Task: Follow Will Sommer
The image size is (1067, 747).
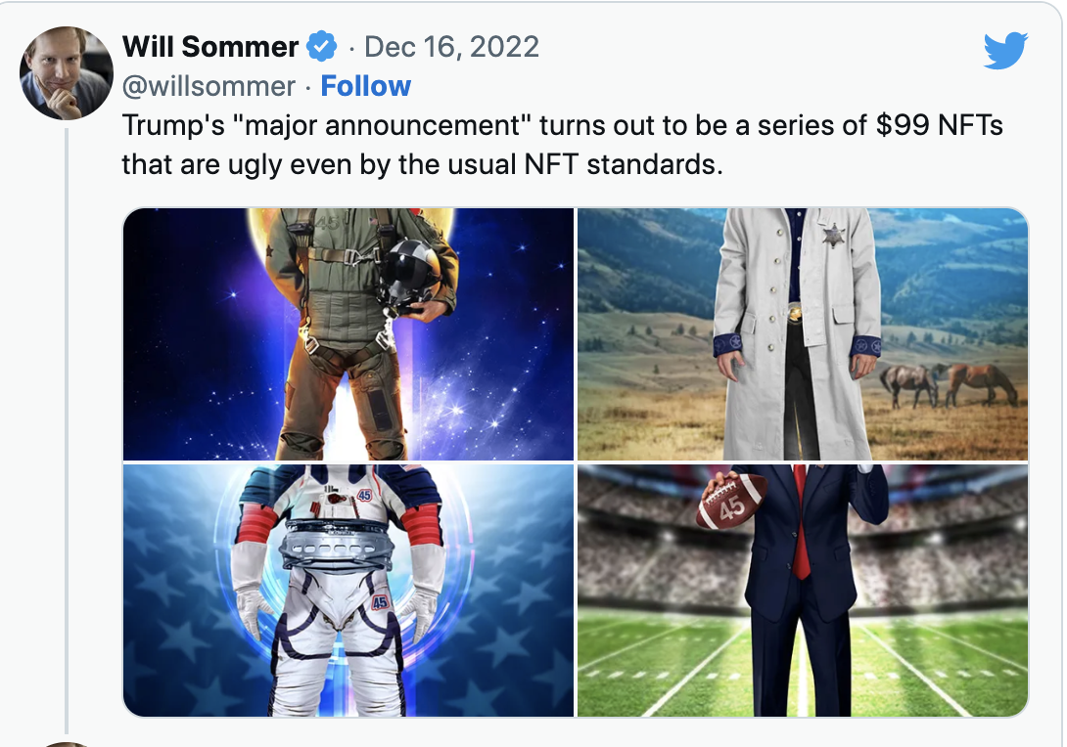Action: coord(366,86)
